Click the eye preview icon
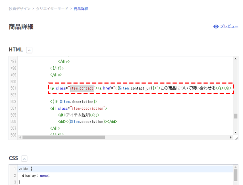This screenshot has height=185, width=243. (x=216, y=26)
